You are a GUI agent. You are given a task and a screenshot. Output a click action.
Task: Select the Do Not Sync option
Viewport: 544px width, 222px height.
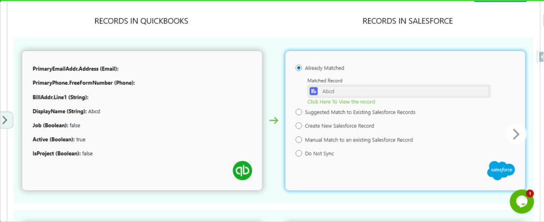click(299, 154)
